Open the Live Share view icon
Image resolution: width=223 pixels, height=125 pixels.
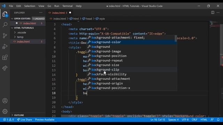5,68
